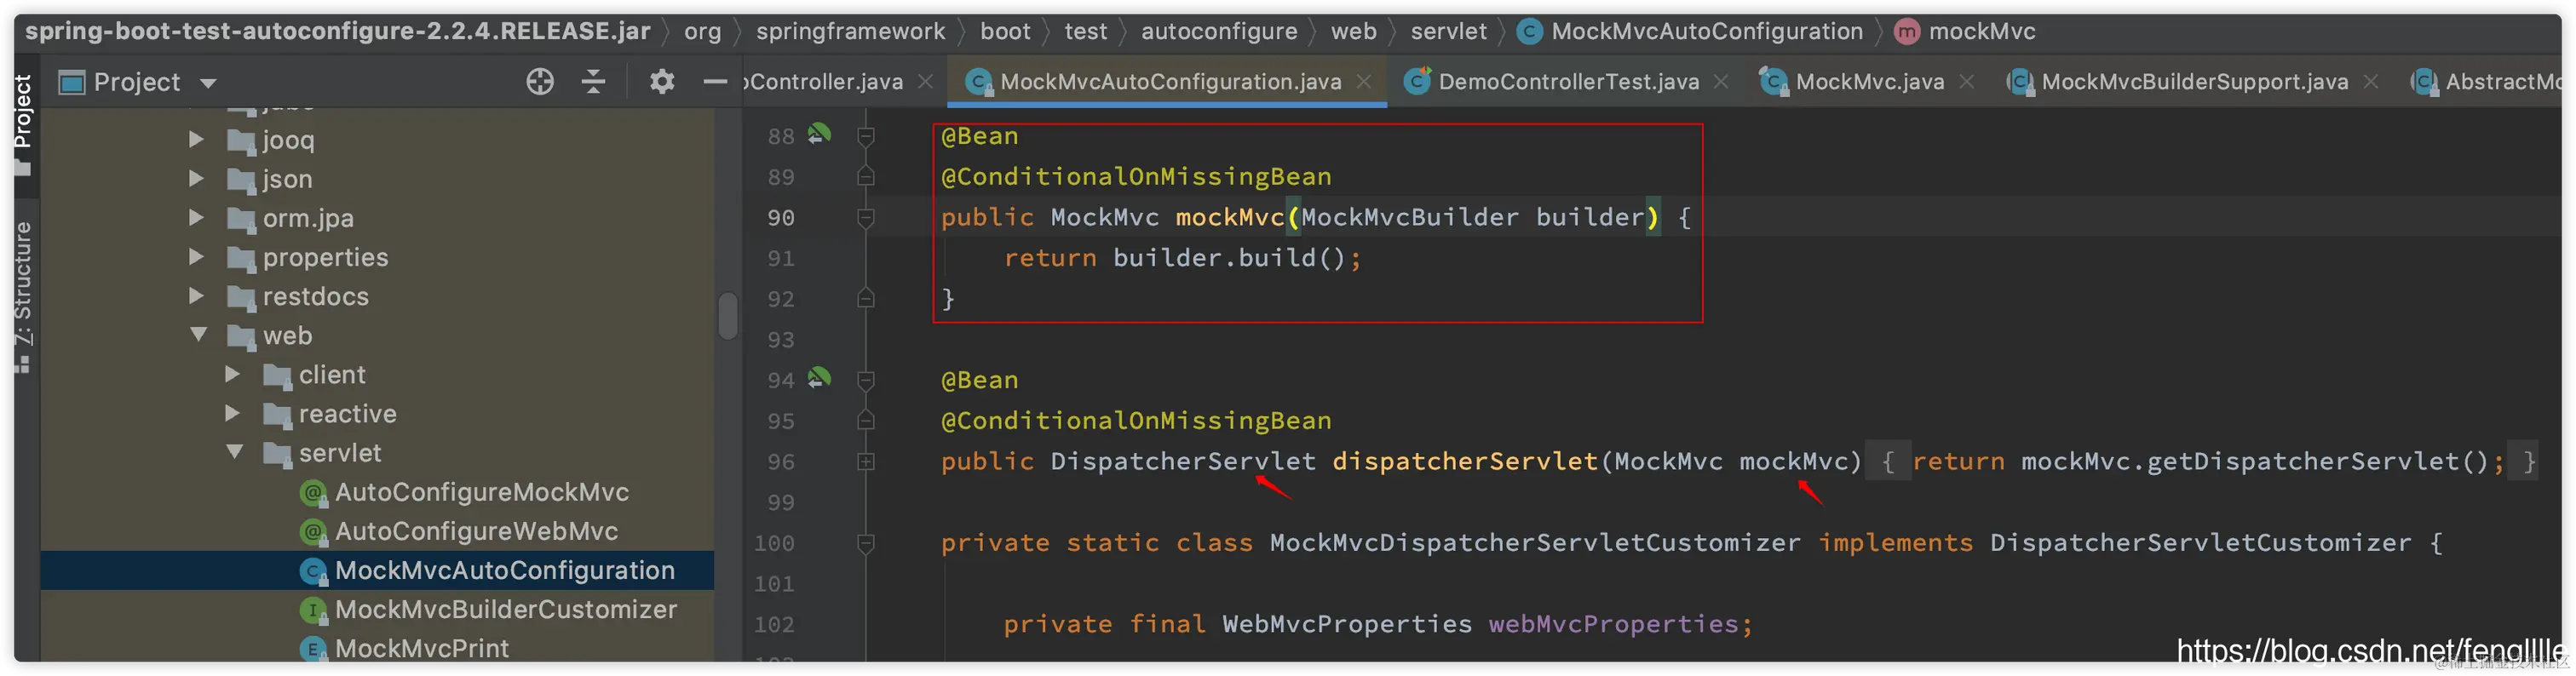Screen dimensions: 2576x676
Task: Collapse the servlet folder
Action: click(234, 451)
